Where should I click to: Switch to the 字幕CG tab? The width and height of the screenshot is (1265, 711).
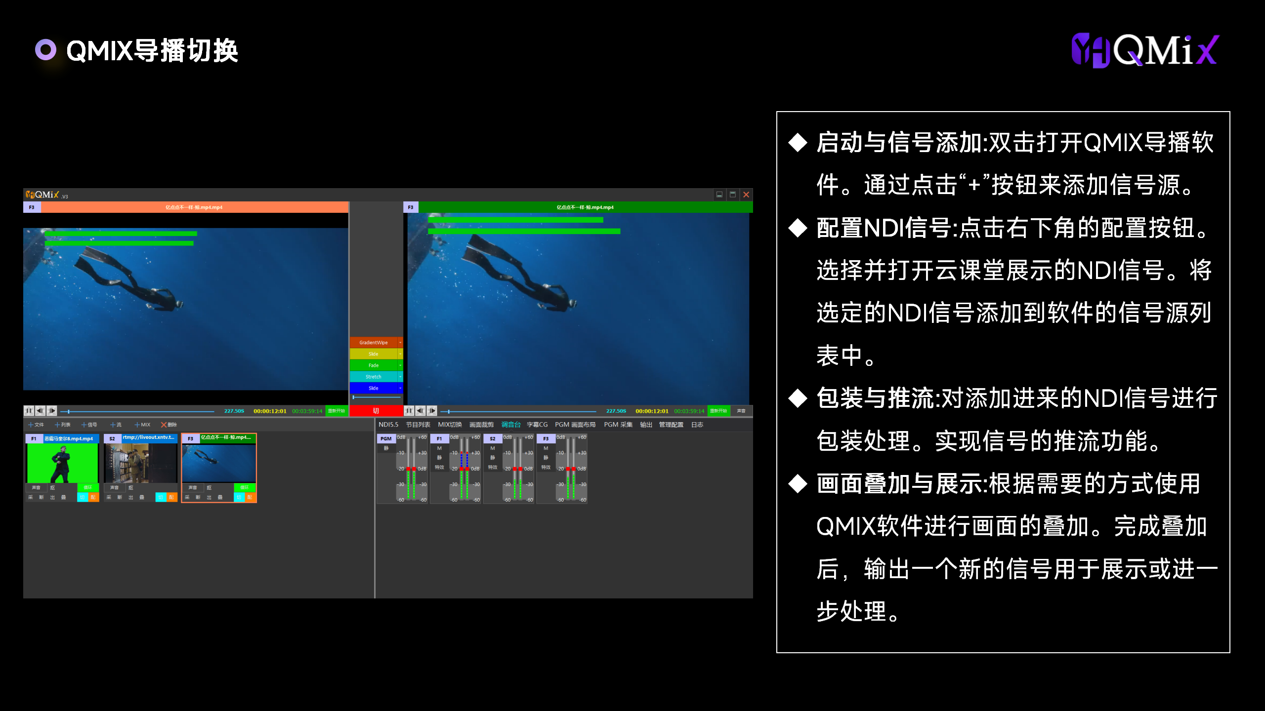[x=537, y=425]
